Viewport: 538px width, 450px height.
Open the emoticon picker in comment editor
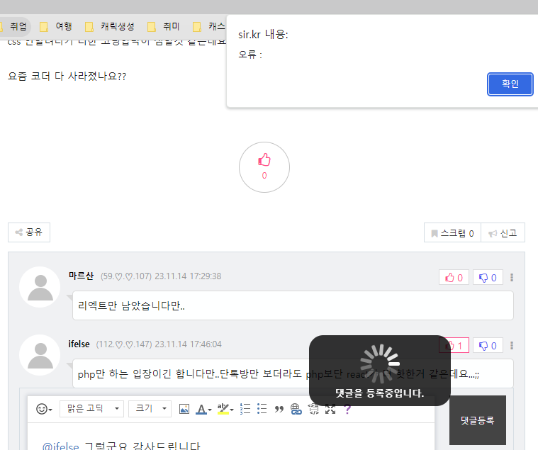[x=44, y=409]
